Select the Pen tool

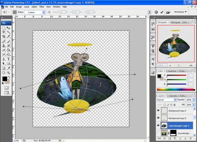4,59
